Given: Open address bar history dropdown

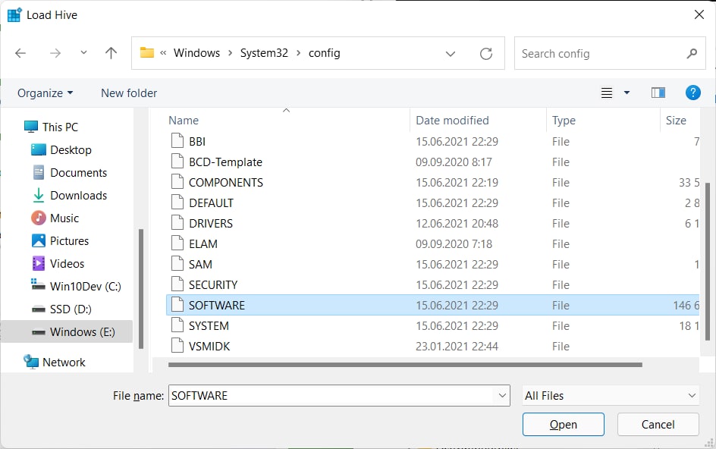Looking at the screenshot, I should click(x=451, y=54).
